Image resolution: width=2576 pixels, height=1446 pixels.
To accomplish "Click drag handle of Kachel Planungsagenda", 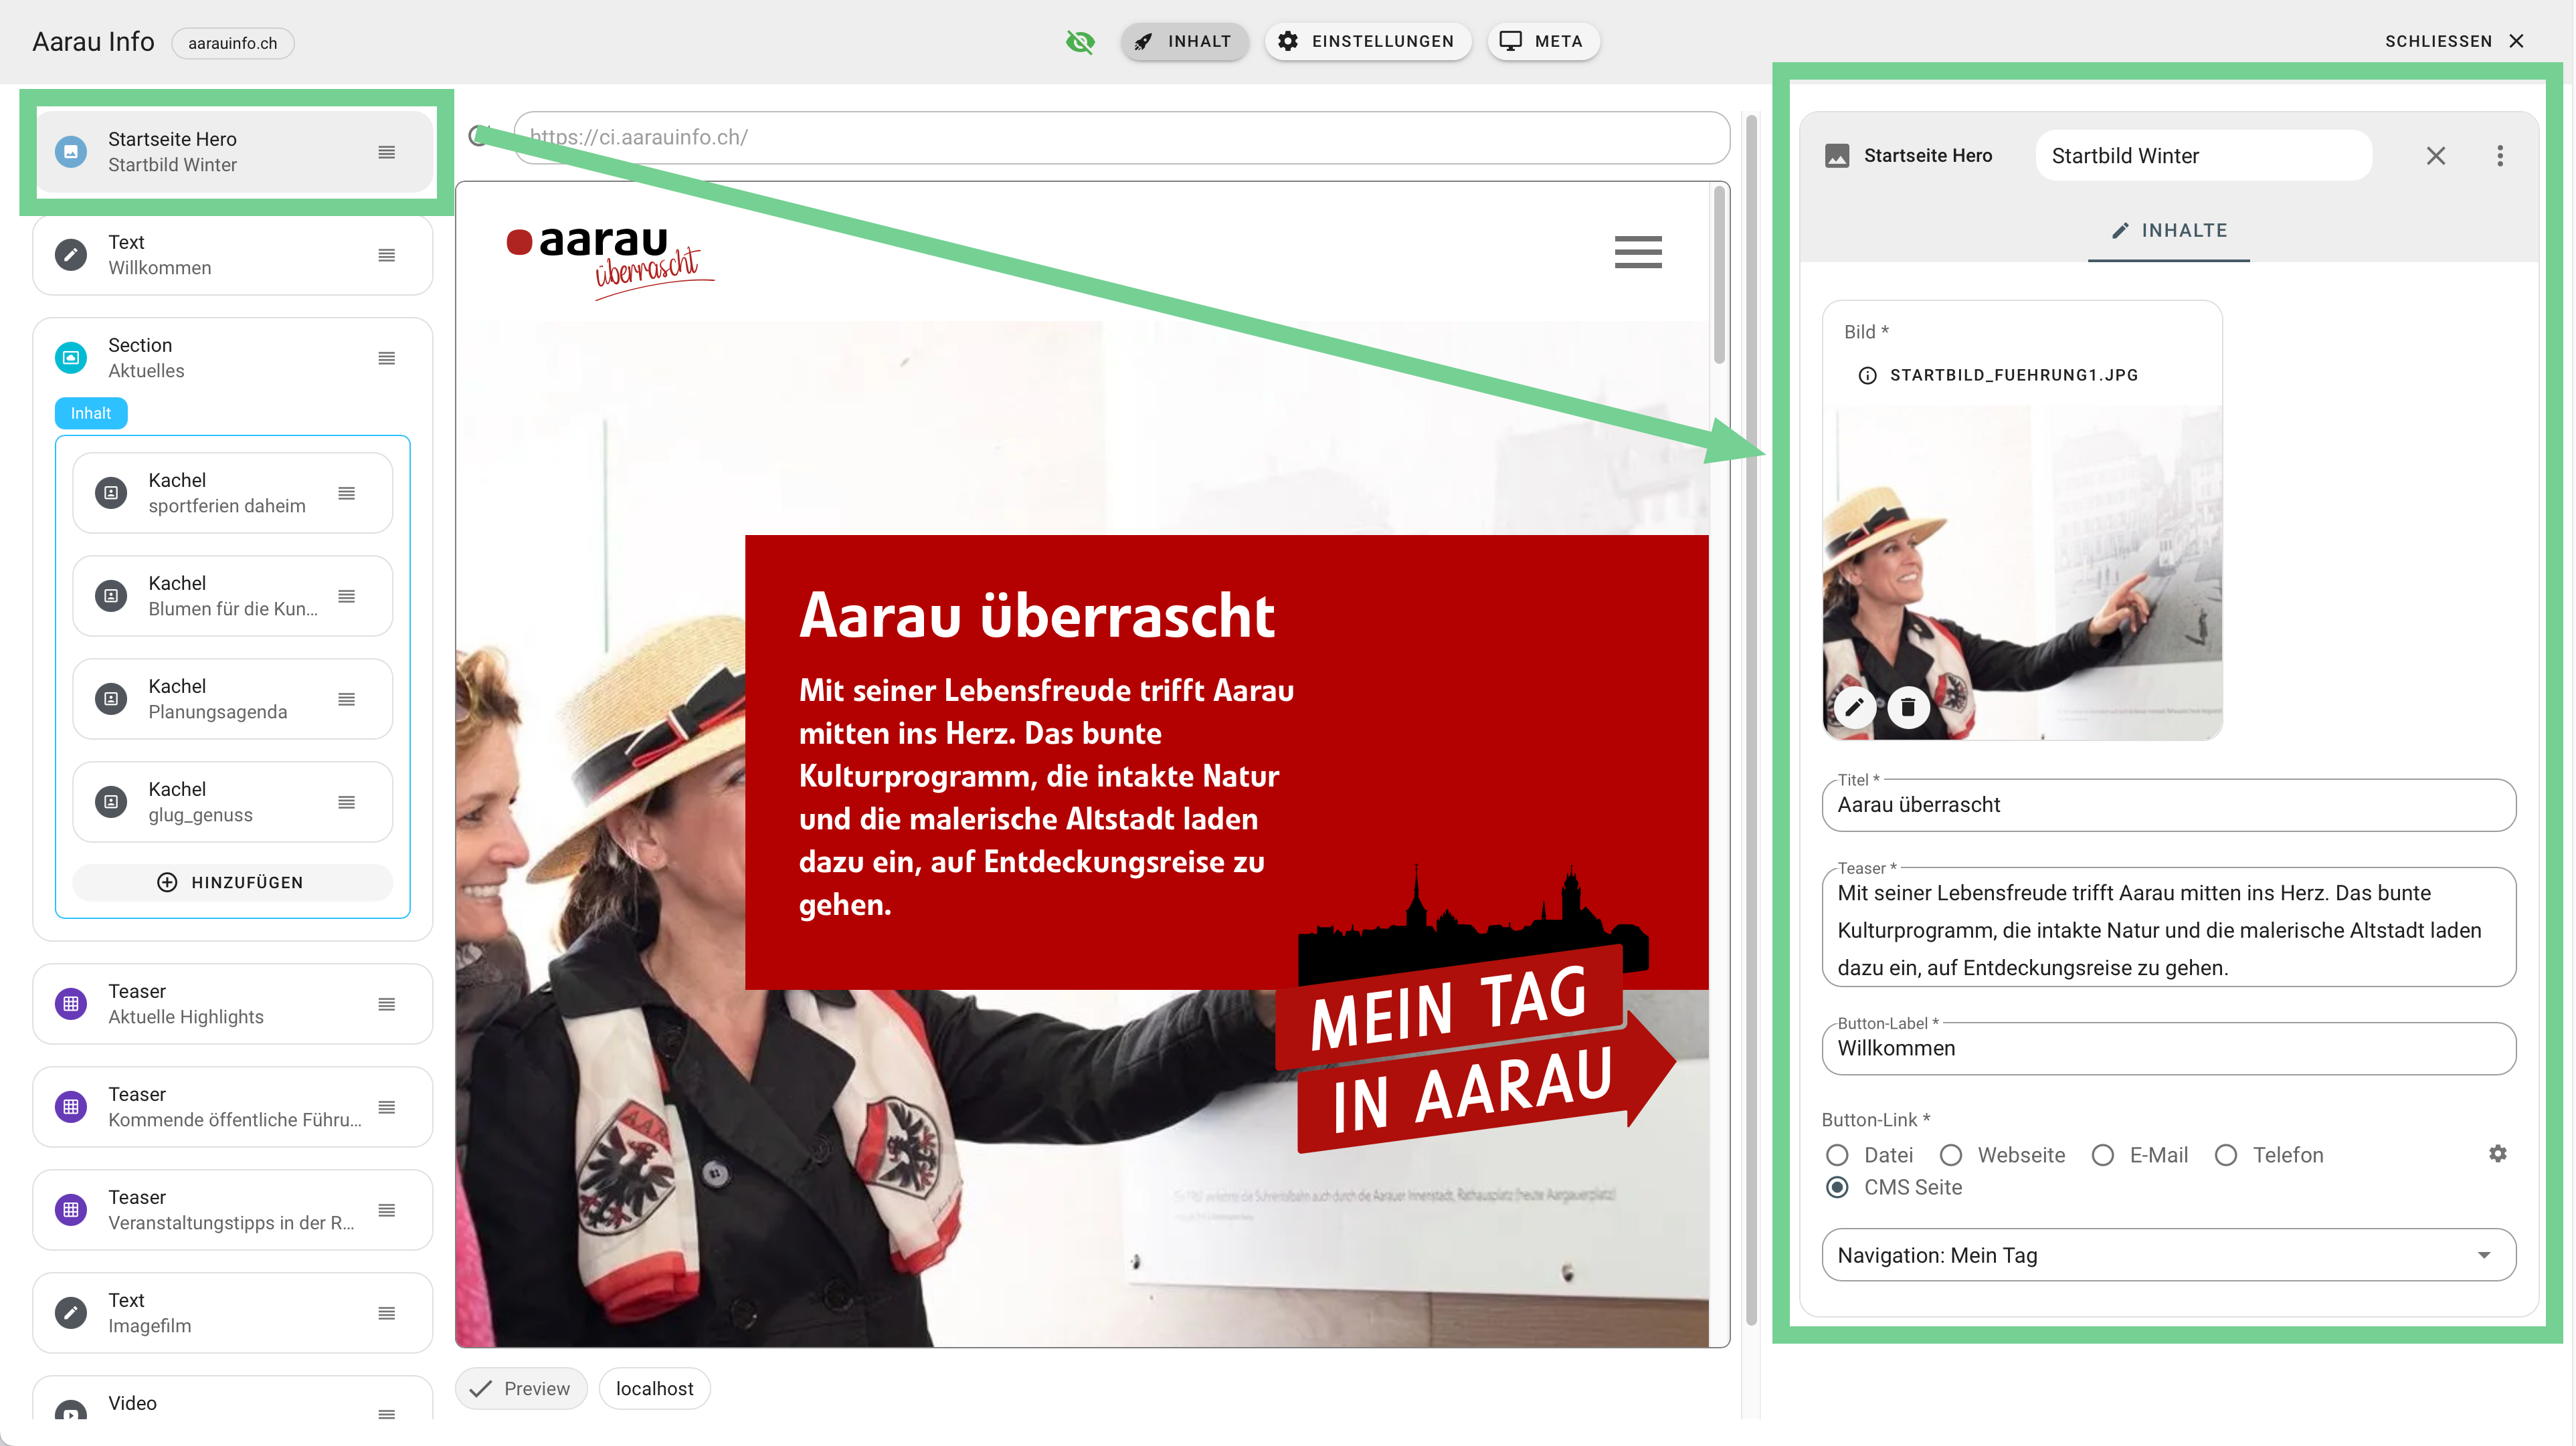I will pyautogui.click(x=346, y=700).
